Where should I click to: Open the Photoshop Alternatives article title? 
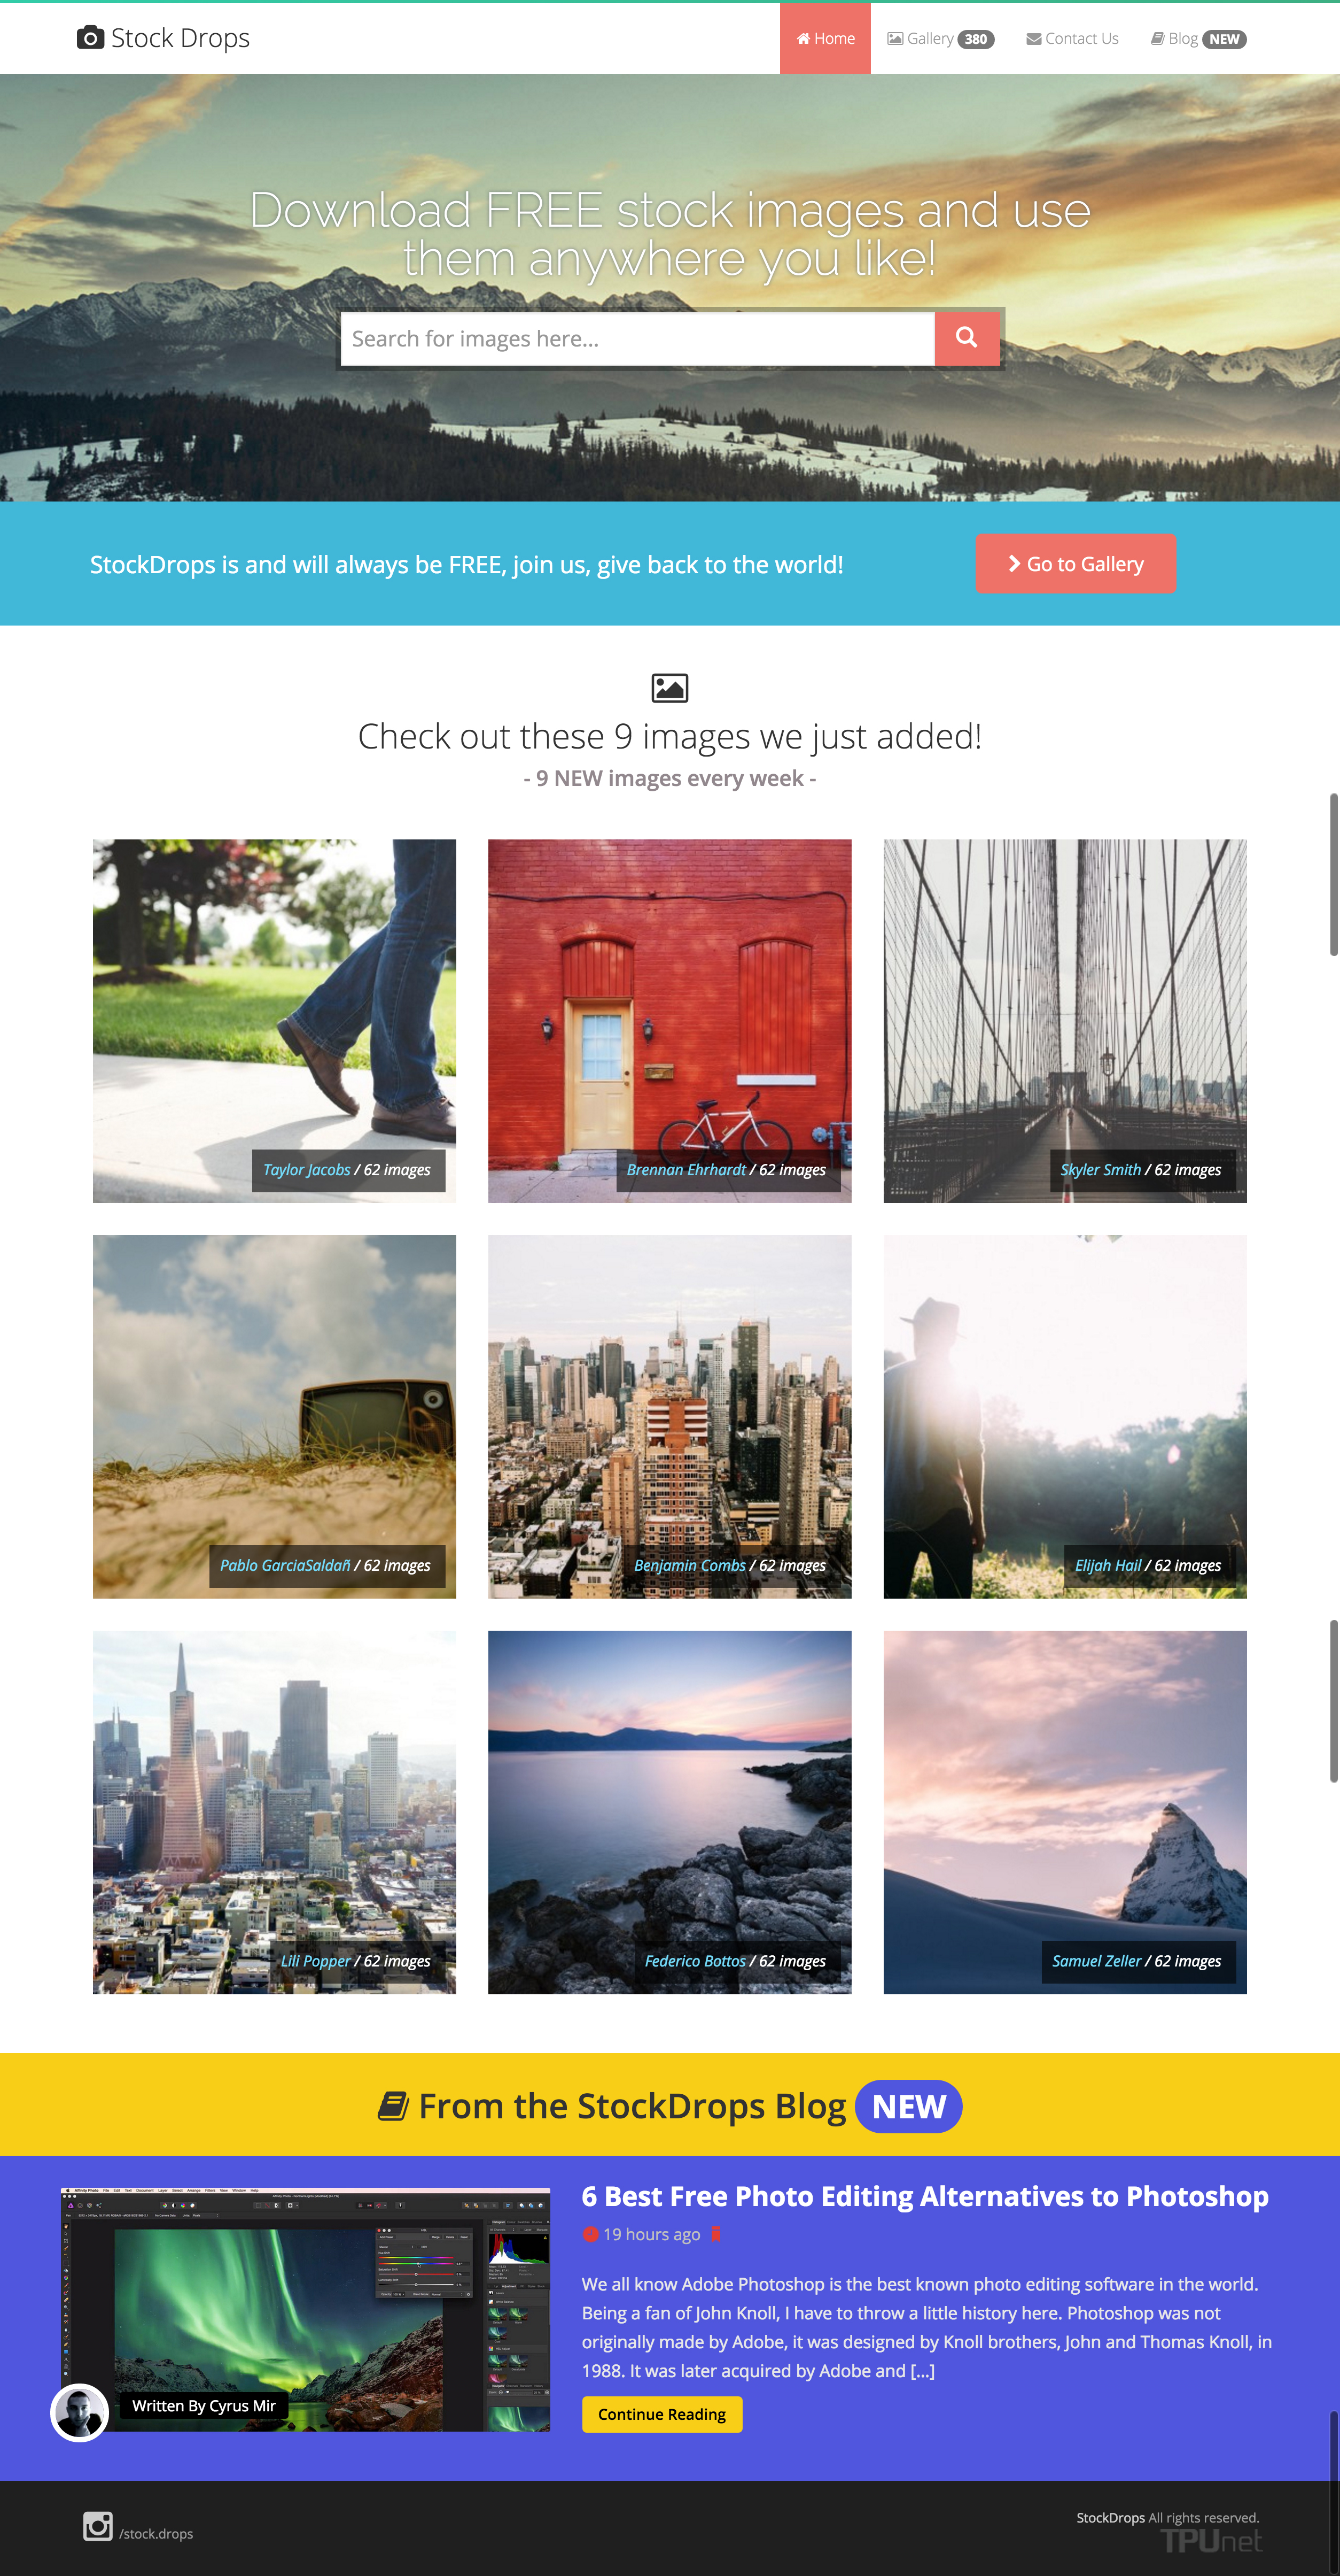pos(925,2196)
